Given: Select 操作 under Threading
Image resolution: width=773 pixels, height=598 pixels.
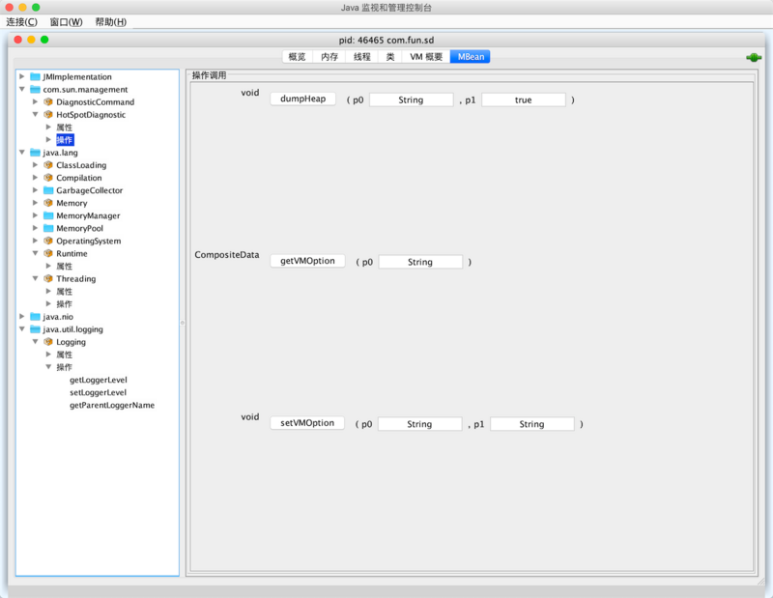Looking at the screenshot, I should click(64, 303).
